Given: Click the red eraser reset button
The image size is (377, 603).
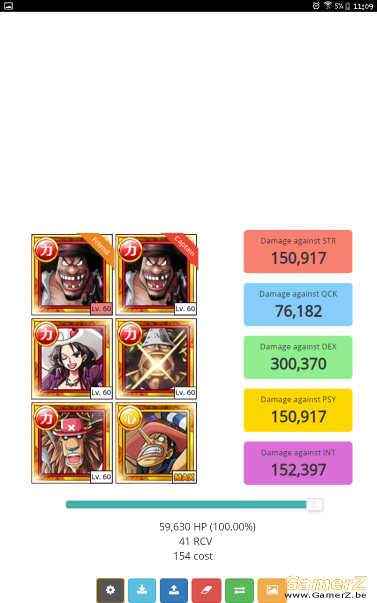Looking at the screenshot, I should coord(207,590).
